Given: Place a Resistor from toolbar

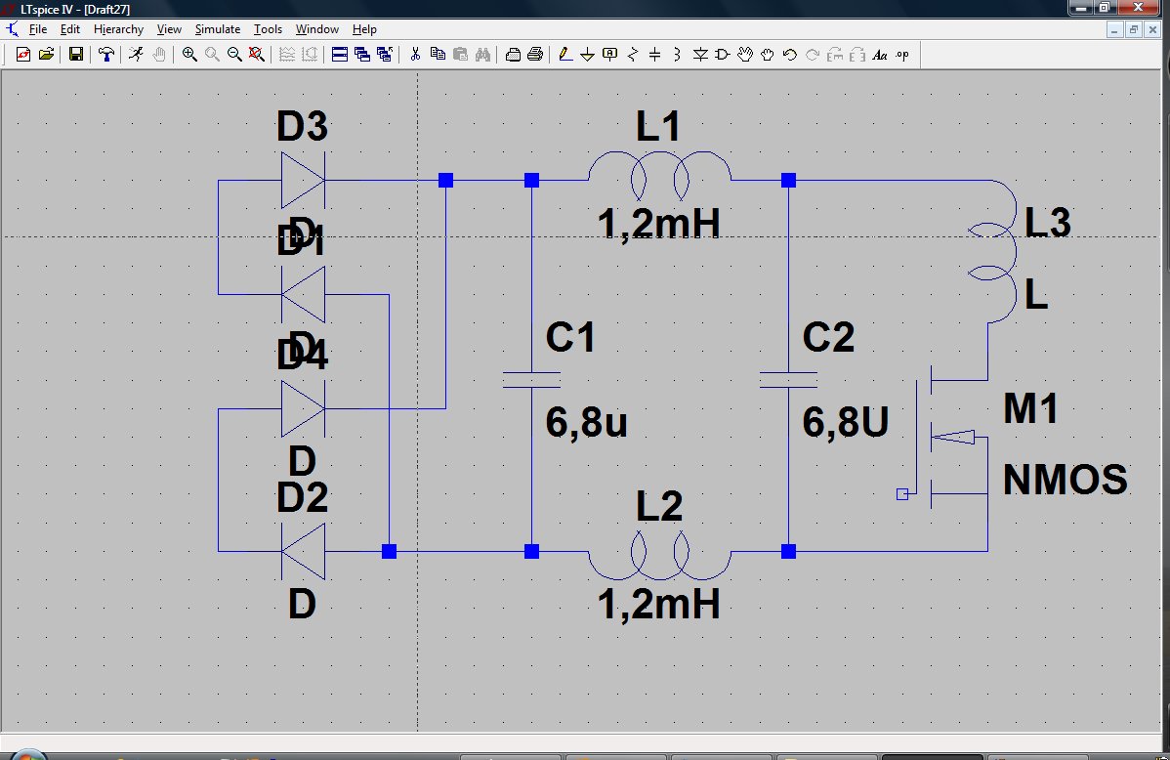Looking at the screenshot, I should 633,55.
